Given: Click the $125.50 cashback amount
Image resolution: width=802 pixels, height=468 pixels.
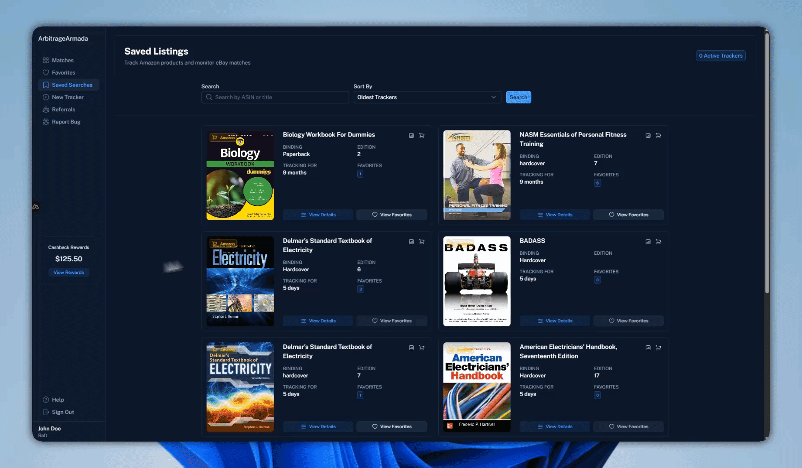Looking at the screenshot, I should [x=69, y=259].
